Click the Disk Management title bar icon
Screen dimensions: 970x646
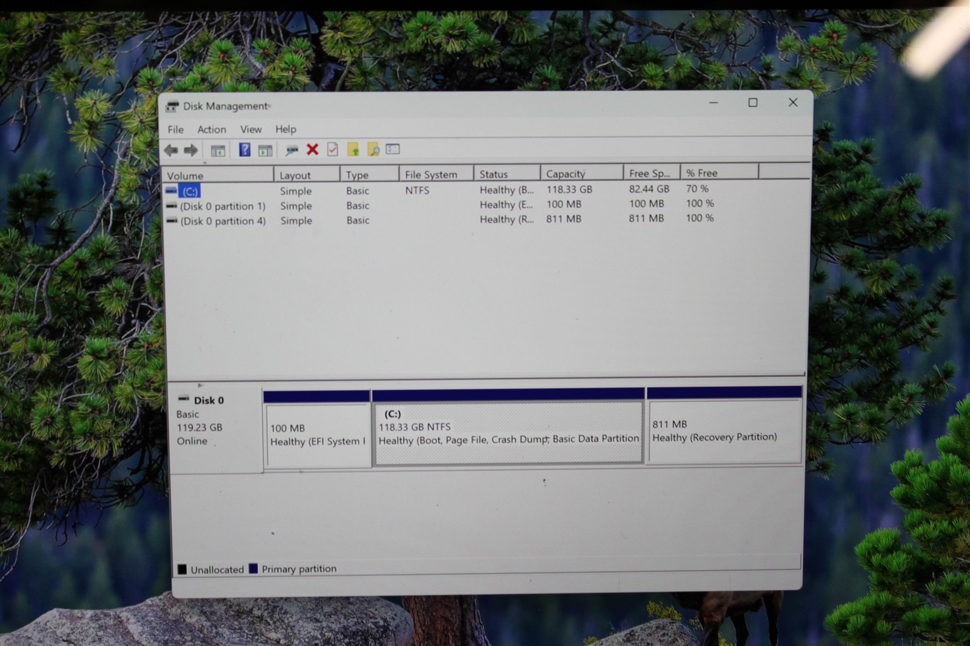pyautogui.click(x=172, y=107)
